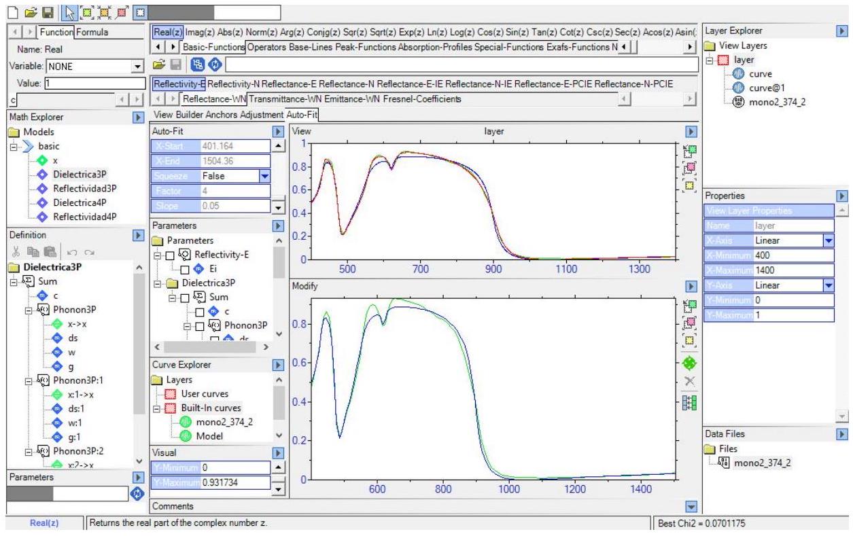Check the Ei parameter checkbox

tap(185, 268)
